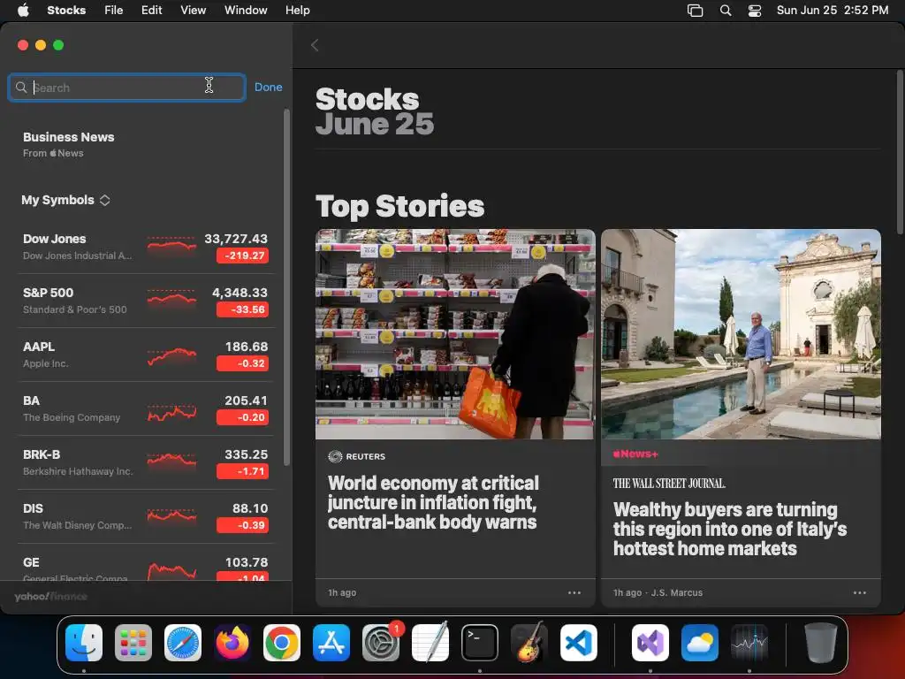The height and width of the screenshot is (679, 905).
Task: Open Weather app in the Dock
Action: (x=700, y=643)
